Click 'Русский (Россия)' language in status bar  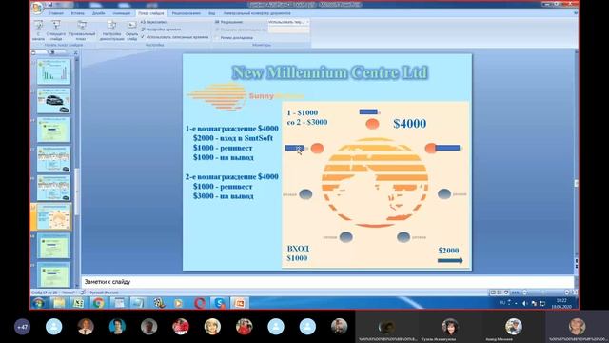tap(104, 293)
